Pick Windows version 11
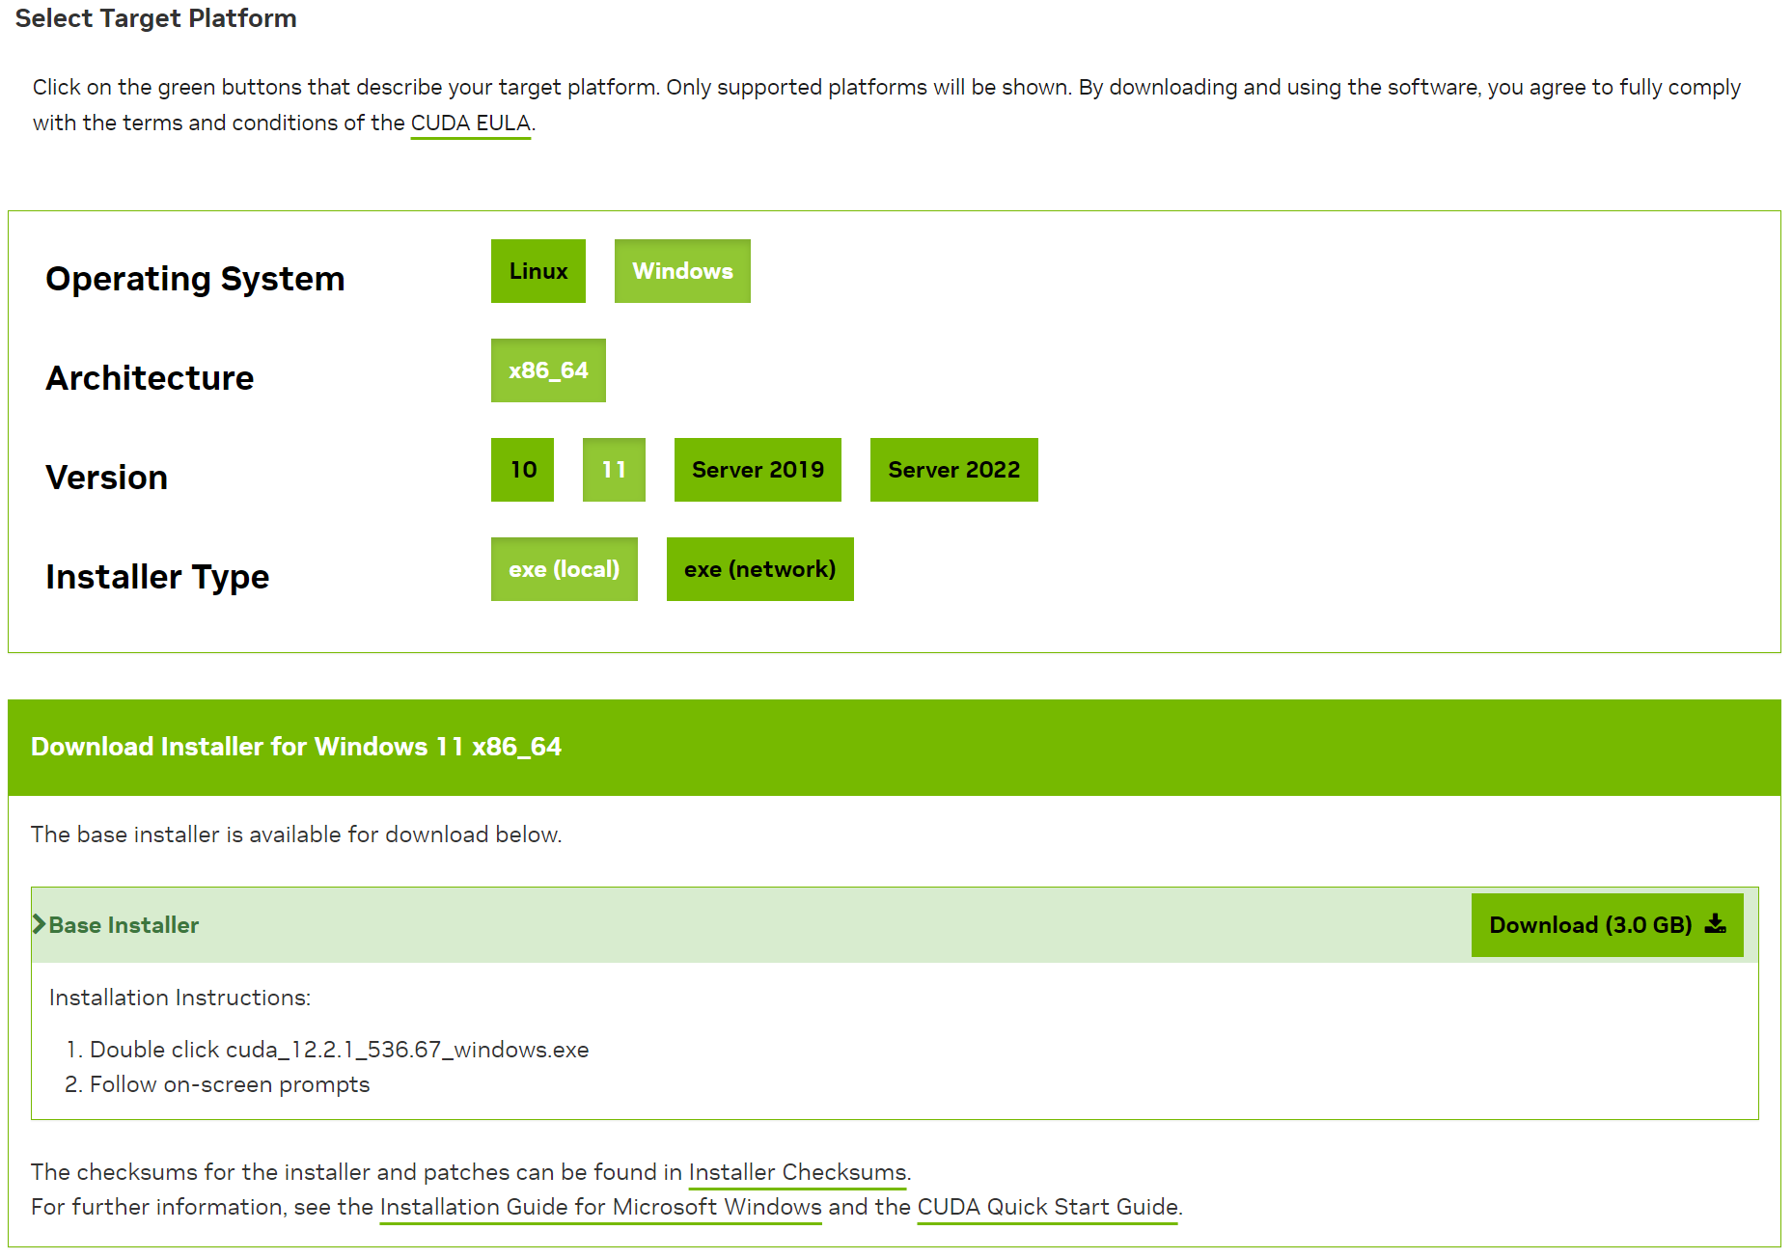 click(x=614, y=470)
